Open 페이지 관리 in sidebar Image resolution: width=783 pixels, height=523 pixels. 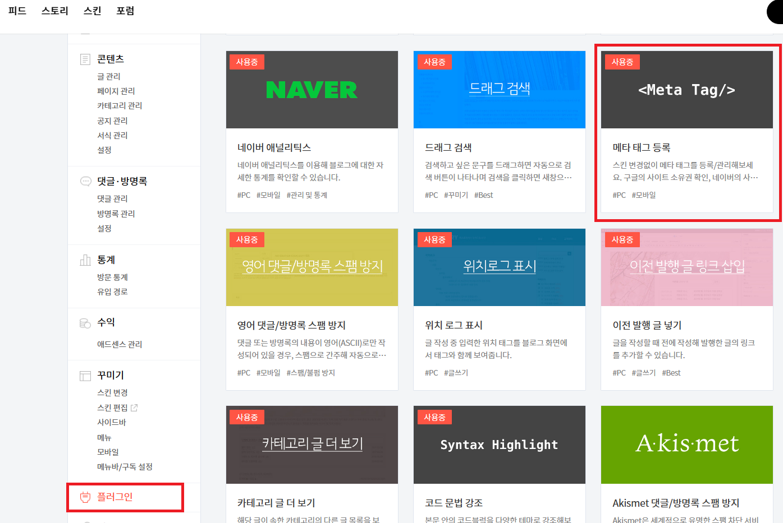coord(116,91)
